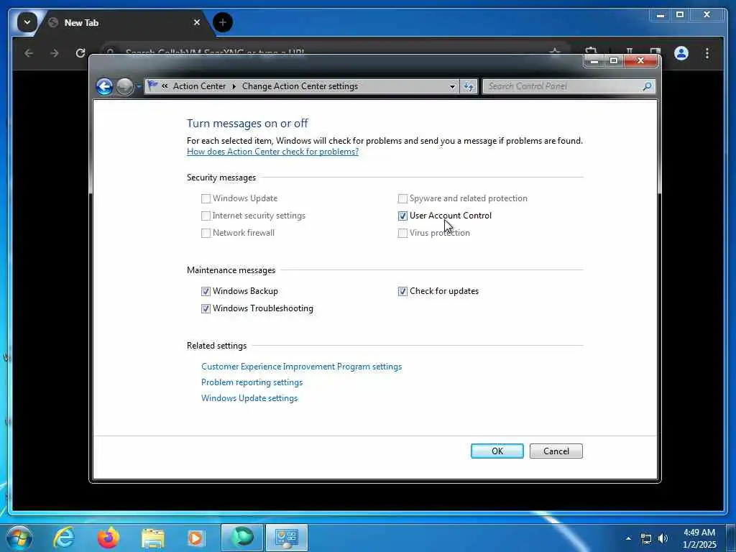Uncheck the Windows Troubleshooting checkbox
736x552 pixels.
(206, 309)
